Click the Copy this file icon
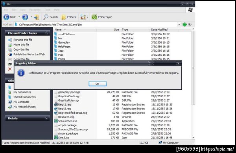This screenshot has height=153, width=236. point(10,49)
